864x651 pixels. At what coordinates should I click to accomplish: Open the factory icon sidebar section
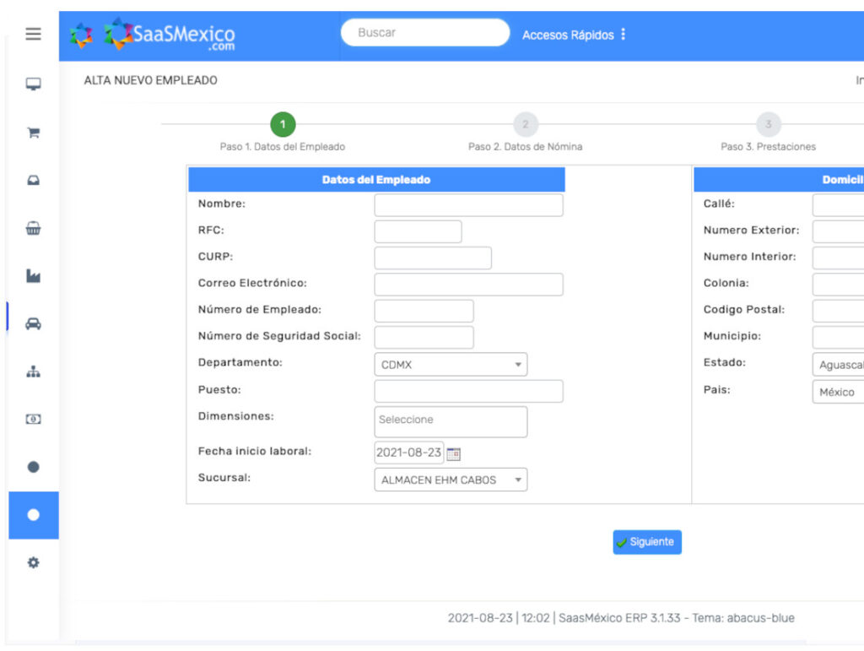click(x=33, y=276)
